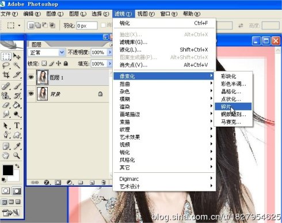Select the Pen tool

click(6, 135)
